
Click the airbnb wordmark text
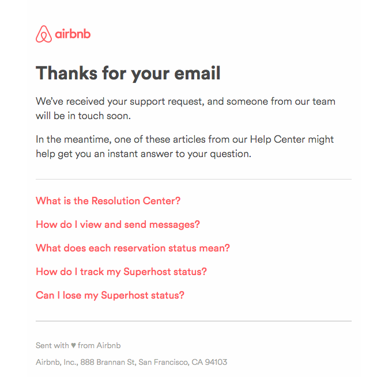tap(73, 35)
